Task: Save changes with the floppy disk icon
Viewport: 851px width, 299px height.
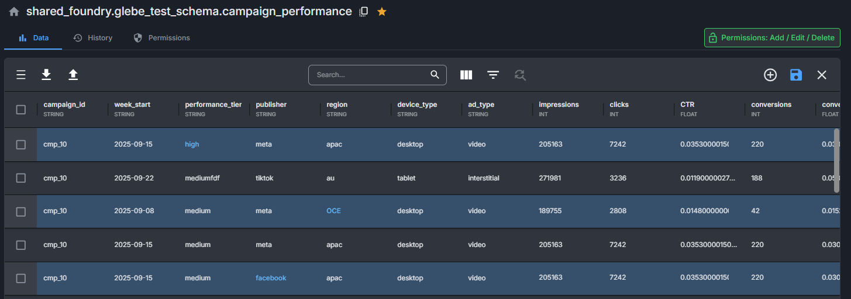Action: point(796,75)
